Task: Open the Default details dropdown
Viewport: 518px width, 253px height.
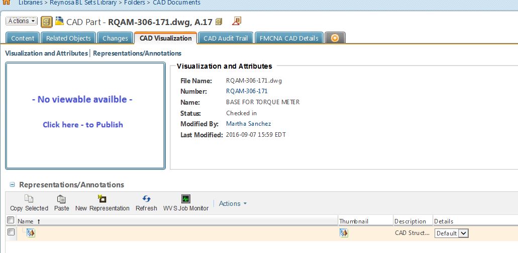Action: [451, 233]
